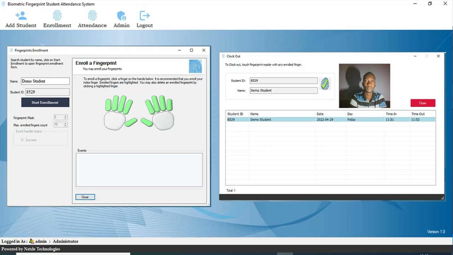Click the right hand ring finger
453x255 pixels.
click(163, 103)
